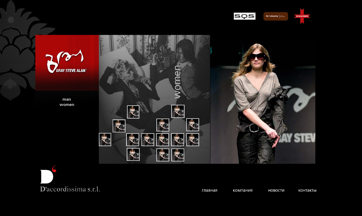
Task: Open the контакты menu item
Action: 307,190
